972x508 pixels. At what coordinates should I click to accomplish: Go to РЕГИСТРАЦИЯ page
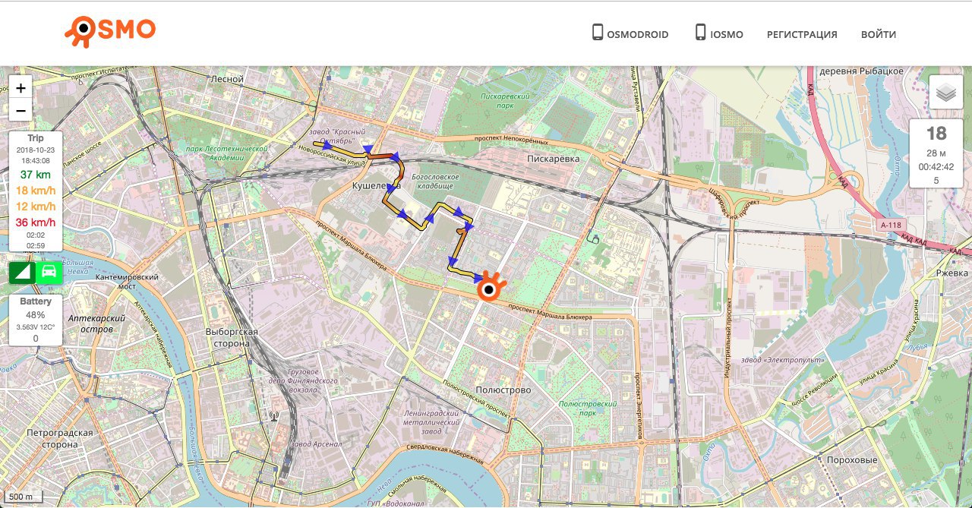(x=802, y=34)
